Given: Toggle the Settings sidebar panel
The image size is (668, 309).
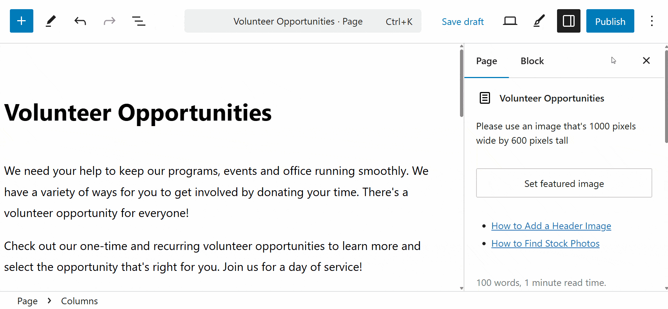Looking at the screenshot, I should click(568, 21).
